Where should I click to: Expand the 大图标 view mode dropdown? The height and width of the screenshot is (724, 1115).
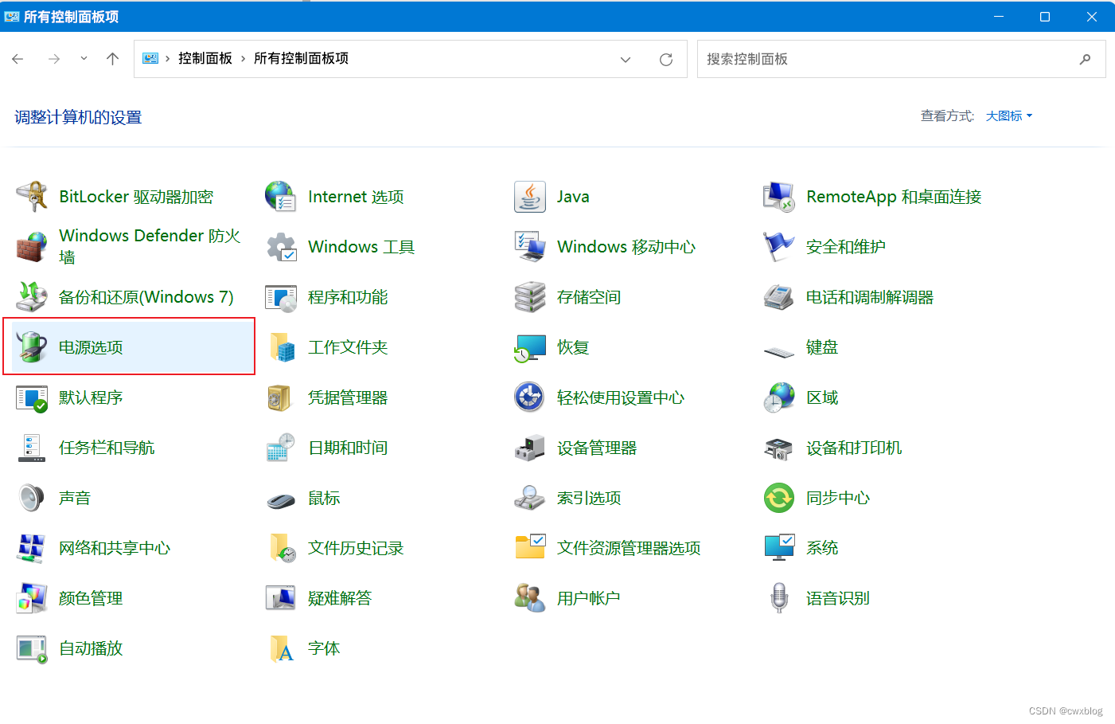coord(1009,116)
